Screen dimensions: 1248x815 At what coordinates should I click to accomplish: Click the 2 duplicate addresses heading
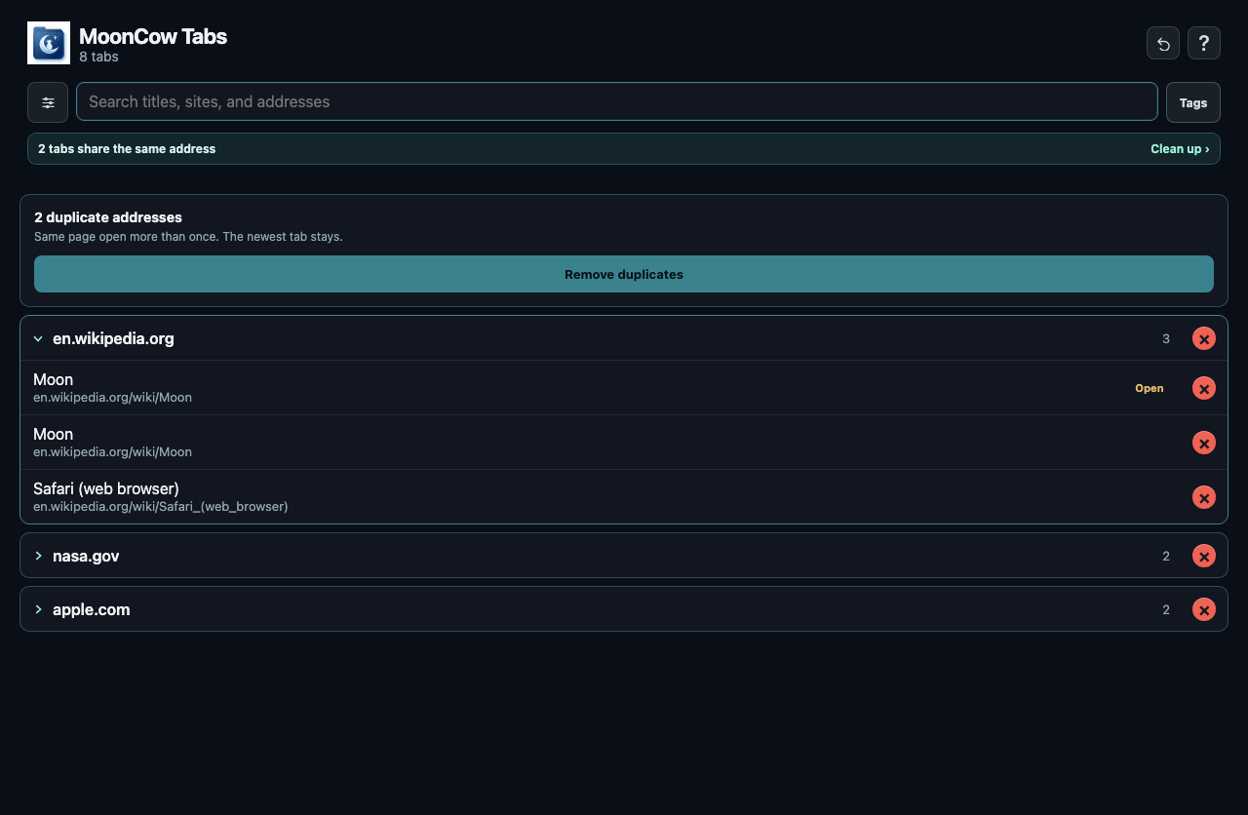108,217
